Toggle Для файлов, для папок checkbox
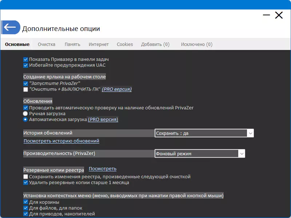The width and height of the screenshot is (291, 218). tap(25, 208)
